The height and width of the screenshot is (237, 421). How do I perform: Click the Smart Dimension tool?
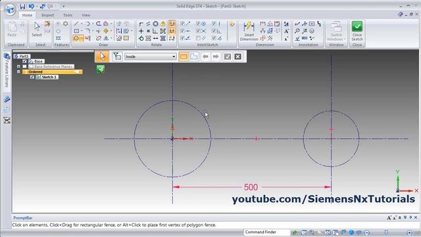click(x=249, y=31)
